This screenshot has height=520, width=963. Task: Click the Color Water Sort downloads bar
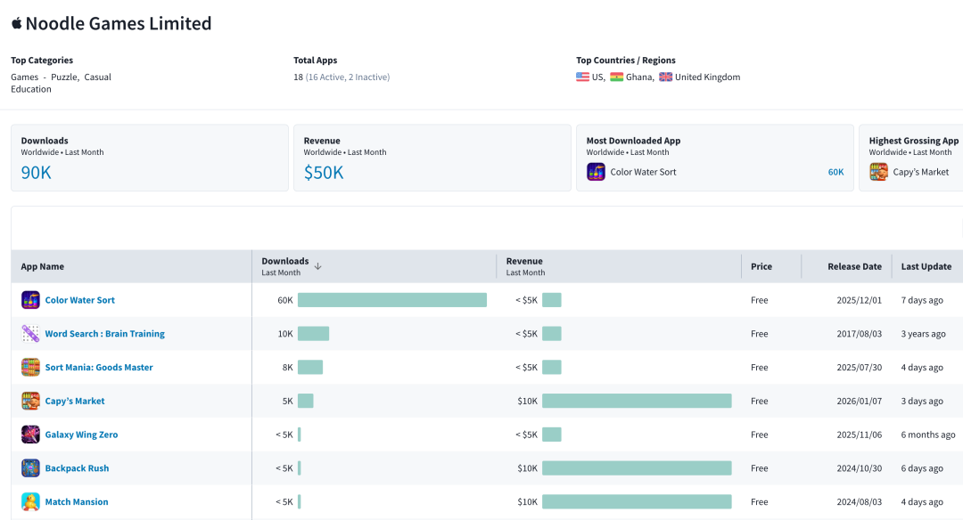(392, 300)
